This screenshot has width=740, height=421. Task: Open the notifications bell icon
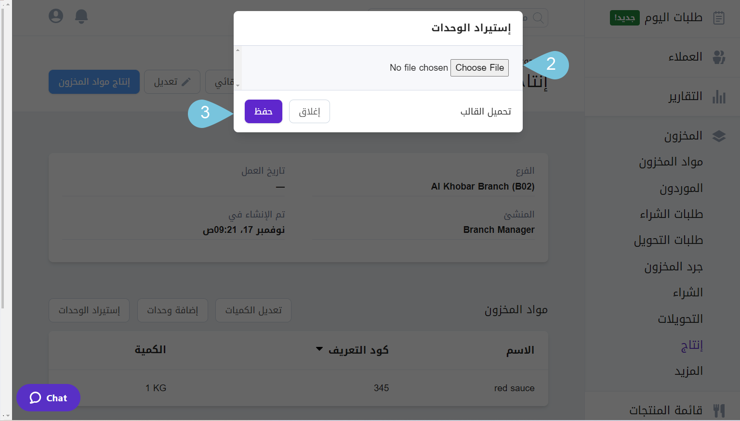pos(81,17)
